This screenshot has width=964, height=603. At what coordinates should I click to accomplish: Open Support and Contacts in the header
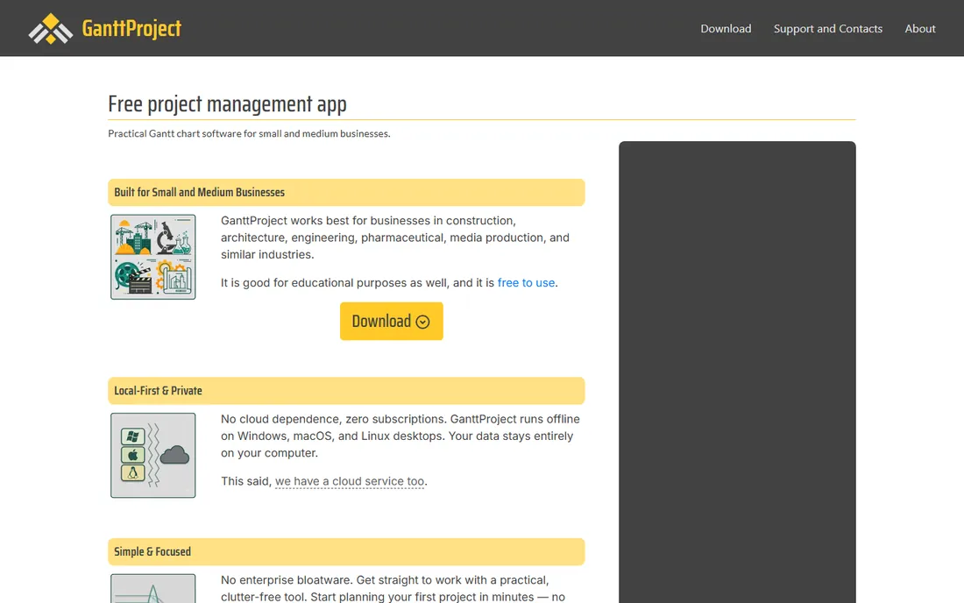[827, 28]
